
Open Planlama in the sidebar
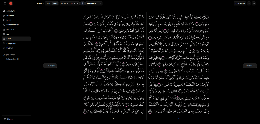click(x=16, y=30)
